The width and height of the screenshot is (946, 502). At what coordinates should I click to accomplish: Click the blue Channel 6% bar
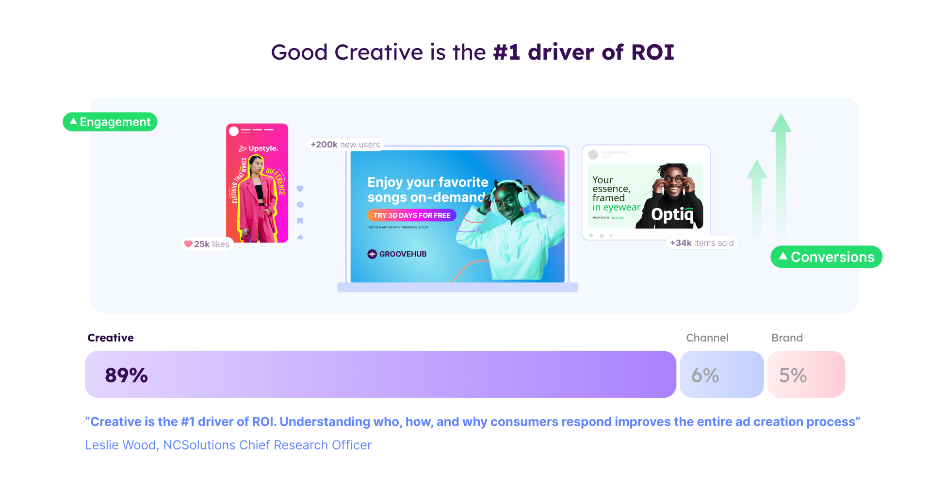pos(721,374)
